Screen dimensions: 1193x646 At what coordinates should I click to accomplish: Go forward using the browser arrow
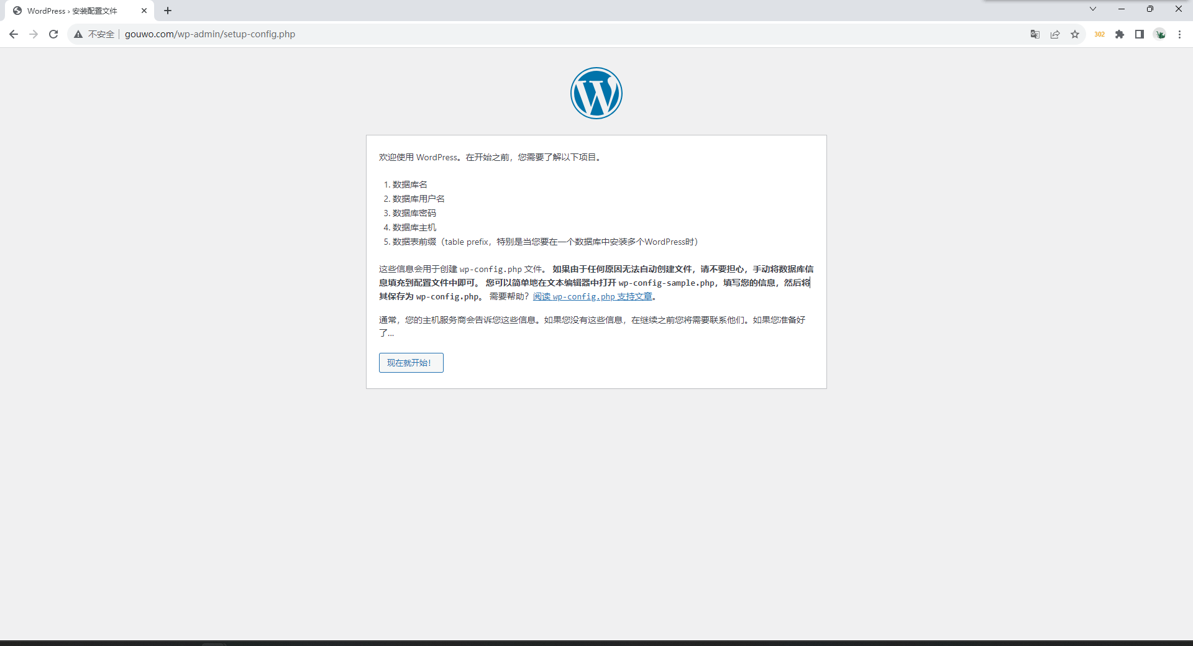click(x=34, y=34)
